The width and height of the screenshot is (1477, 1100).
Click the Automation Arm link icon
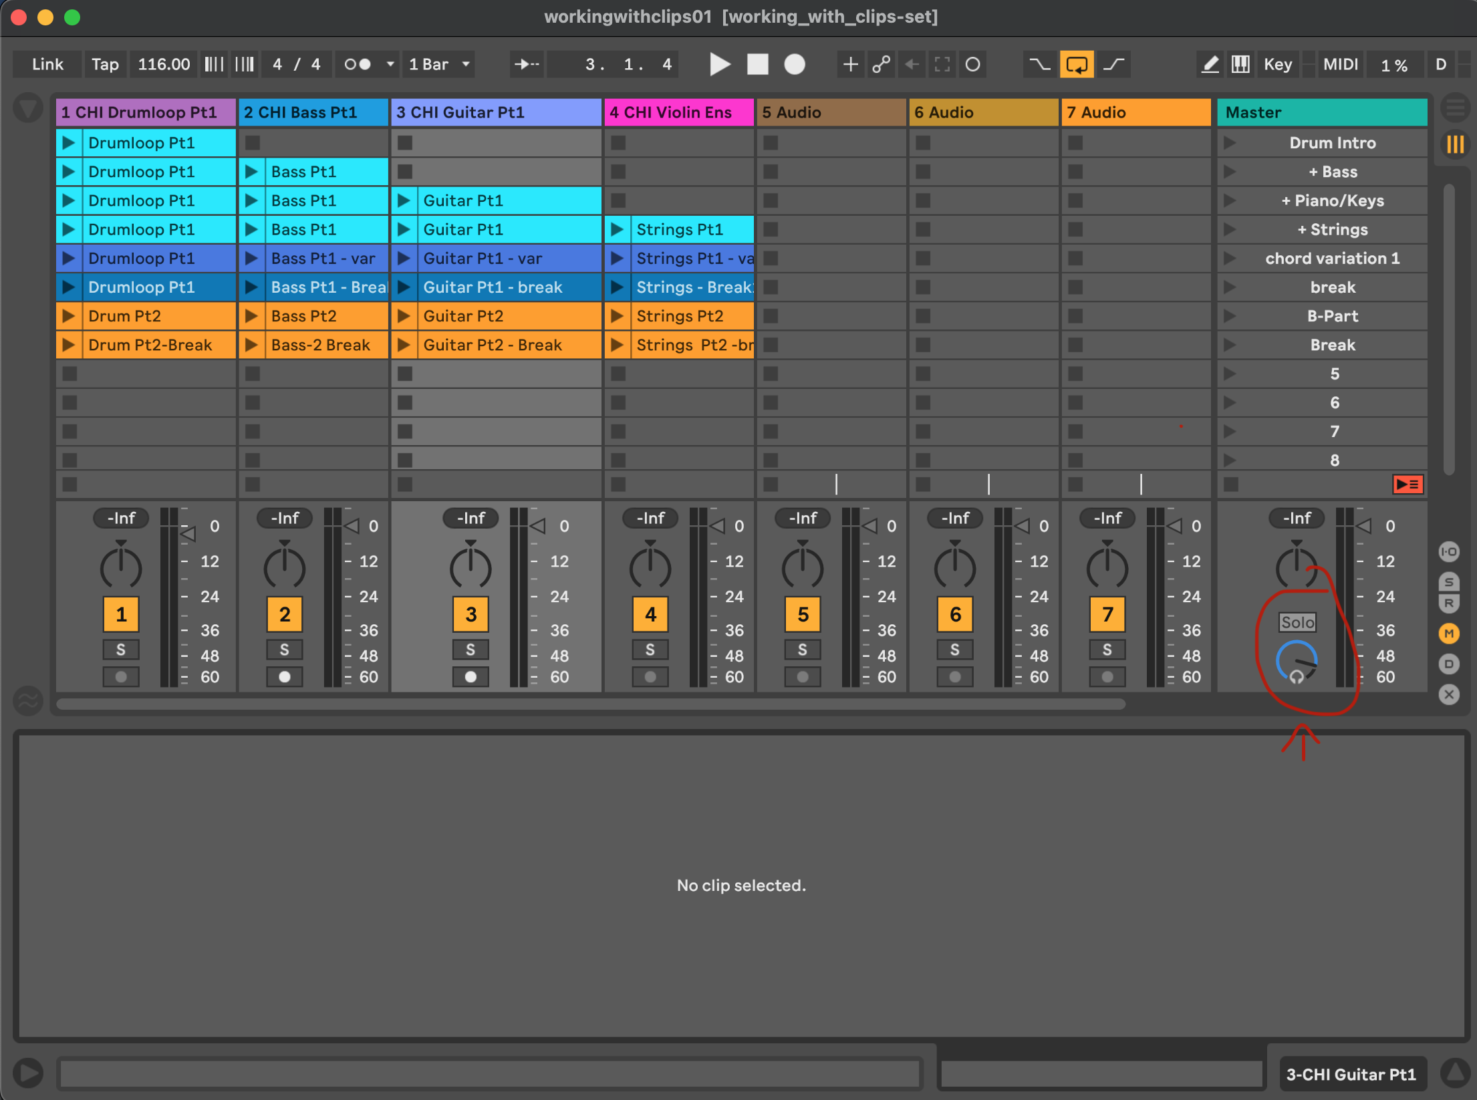pyautogui.click(x=881, y=65)
